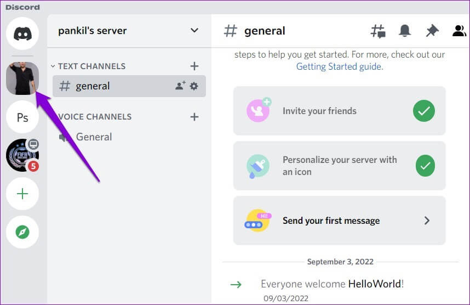Click the 09/03/2022 message timestamp
The height and width of the screenshot is (305, 470).
coord(286,298)
